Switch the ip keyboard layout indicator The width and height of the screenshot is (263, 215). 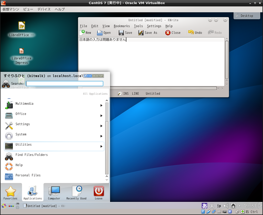coord(219,206)
